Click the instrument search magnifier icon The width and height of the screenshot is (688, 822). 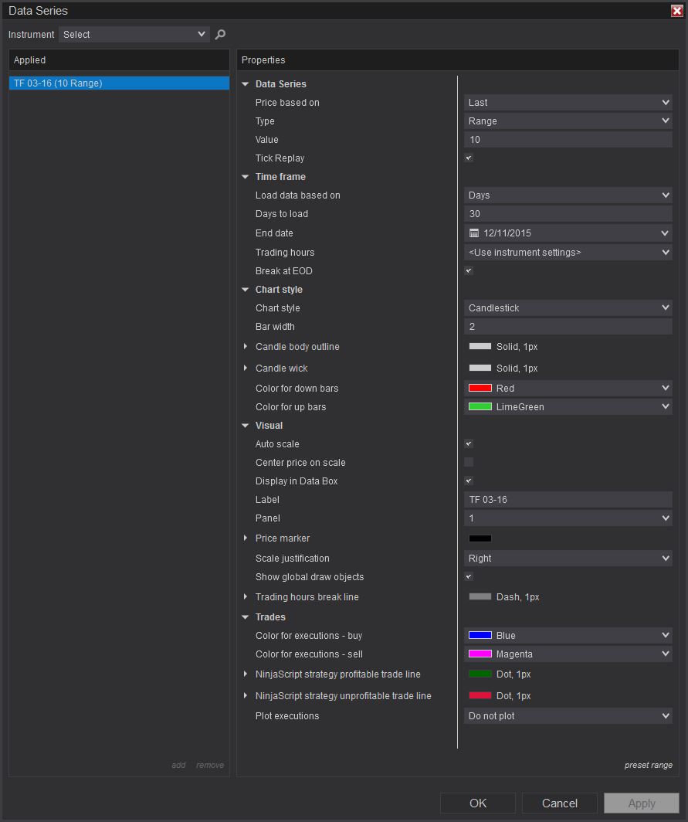(220, 35)
